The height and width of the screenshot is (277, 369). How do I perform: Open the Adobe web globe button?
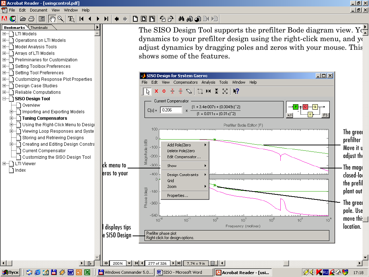pos(13,19)
